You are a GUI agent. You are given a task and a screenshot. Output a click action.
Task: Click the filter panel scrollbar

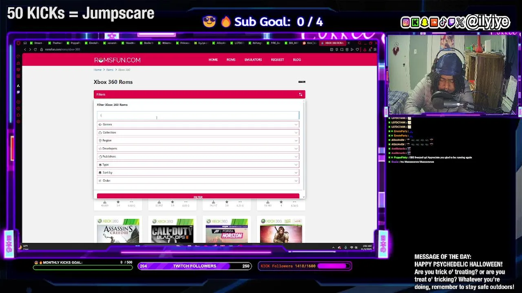coord(304,146)
